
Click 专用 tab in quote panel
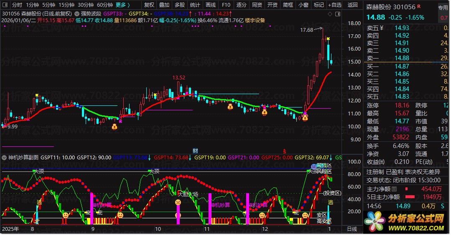(x=443, y=8)
